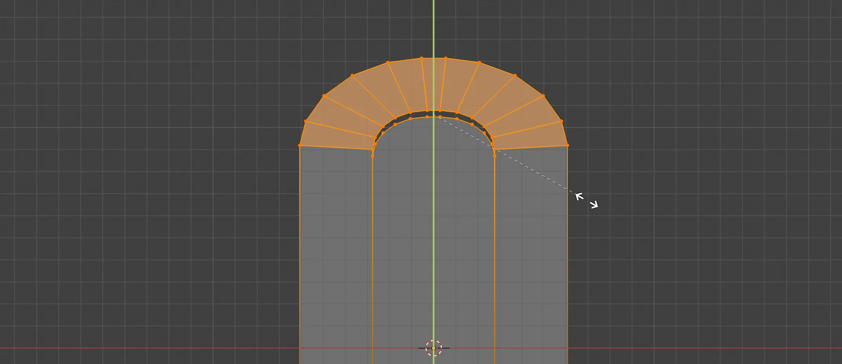Click the 3D cursor at the object origin
This screenshot has height=364, width=842.
click(x=433, y=348)
